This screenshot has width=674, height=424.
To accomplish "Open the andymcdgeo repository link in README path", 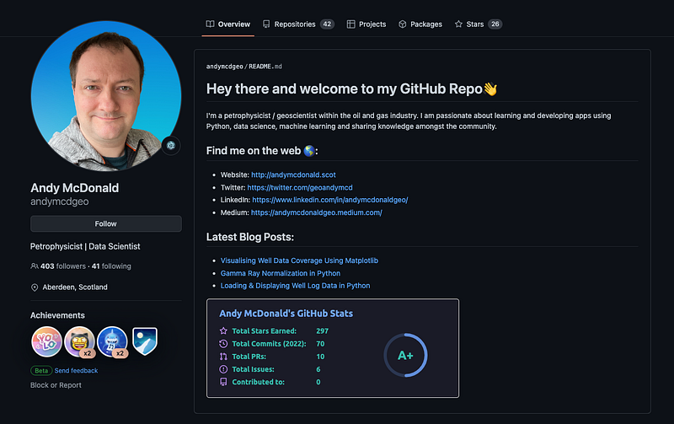I will (x=224, y=67).
